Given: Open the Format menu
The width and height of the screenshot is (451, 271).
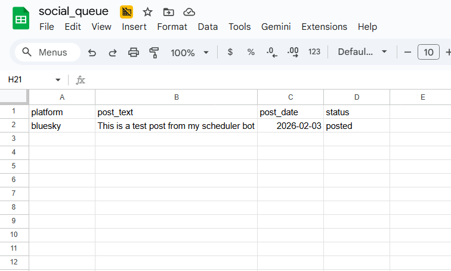Looking at the screenshot, I should point(172,27).
